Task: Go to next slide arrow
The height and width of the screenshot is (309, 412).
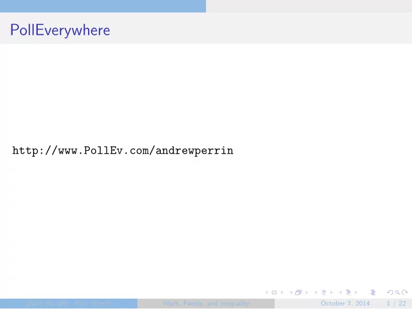Action: point(282,292)
